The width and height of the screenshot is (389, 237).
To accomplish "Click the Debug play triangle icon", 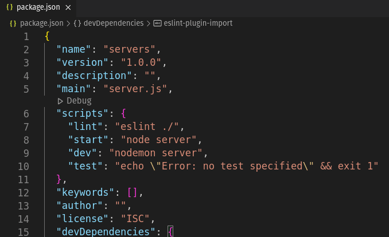I will 60,101.
